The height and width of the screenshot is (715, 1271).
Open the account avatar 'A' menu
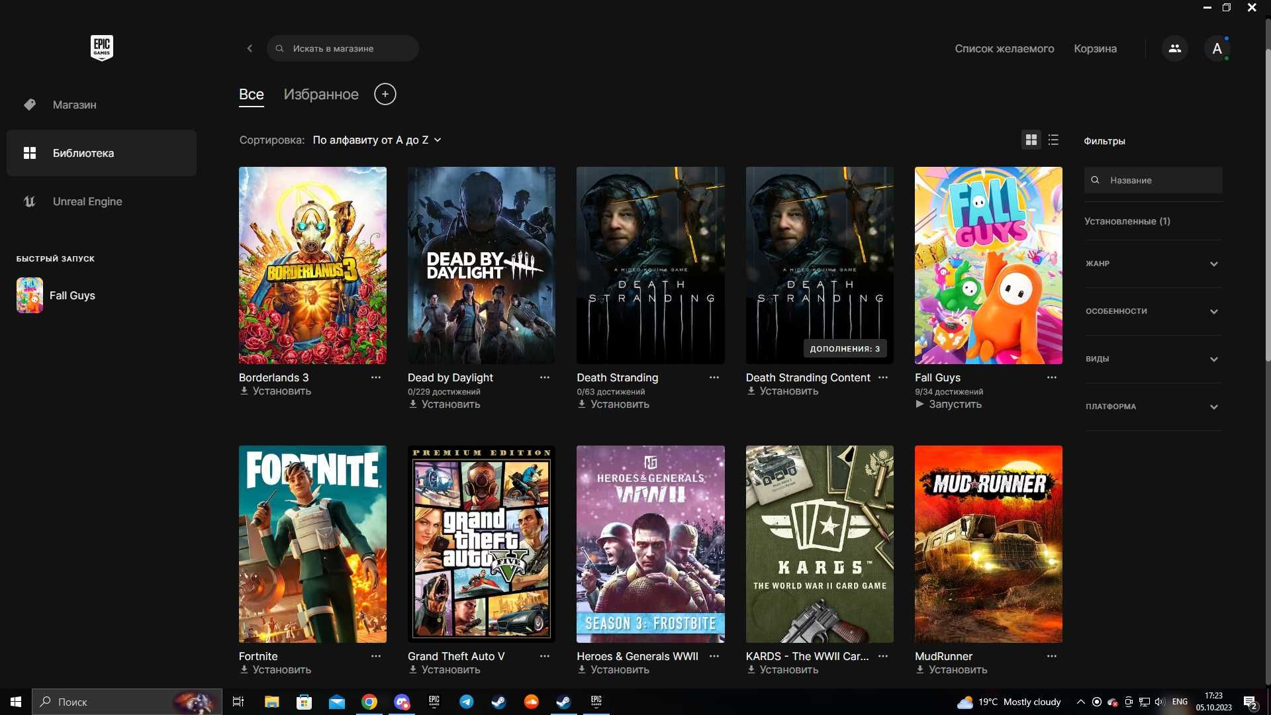point(1217,48)
